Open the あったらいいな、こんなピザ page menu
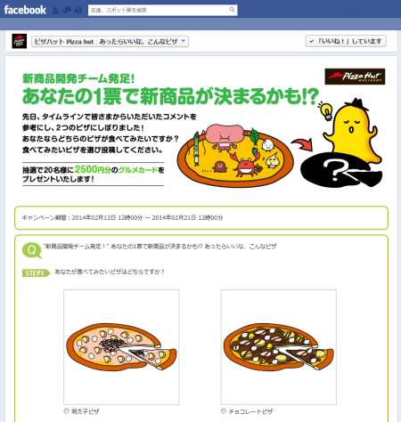 143,41
